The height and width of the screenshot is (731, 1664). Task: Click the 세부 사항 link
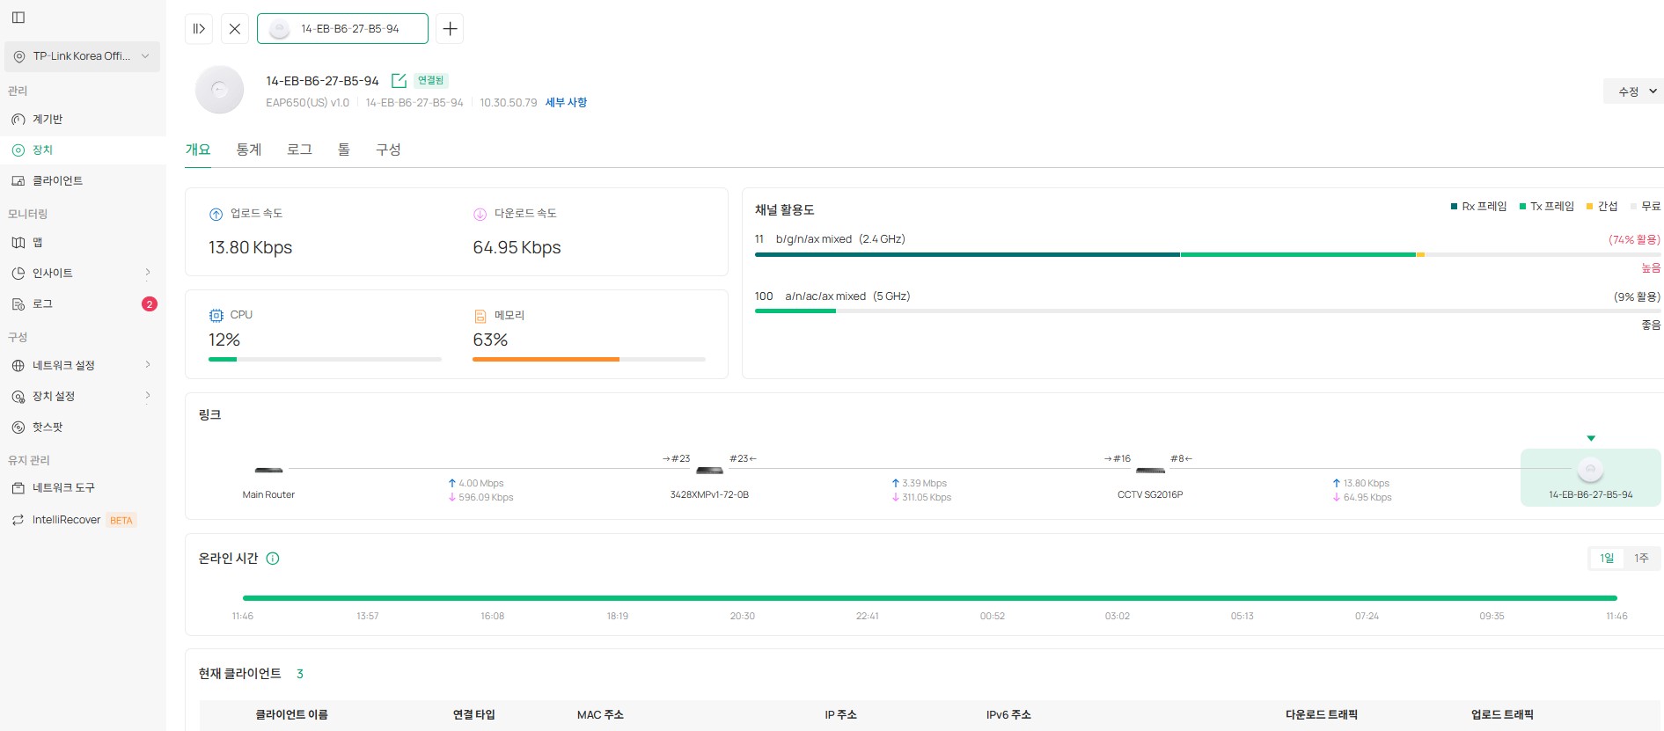566,103
